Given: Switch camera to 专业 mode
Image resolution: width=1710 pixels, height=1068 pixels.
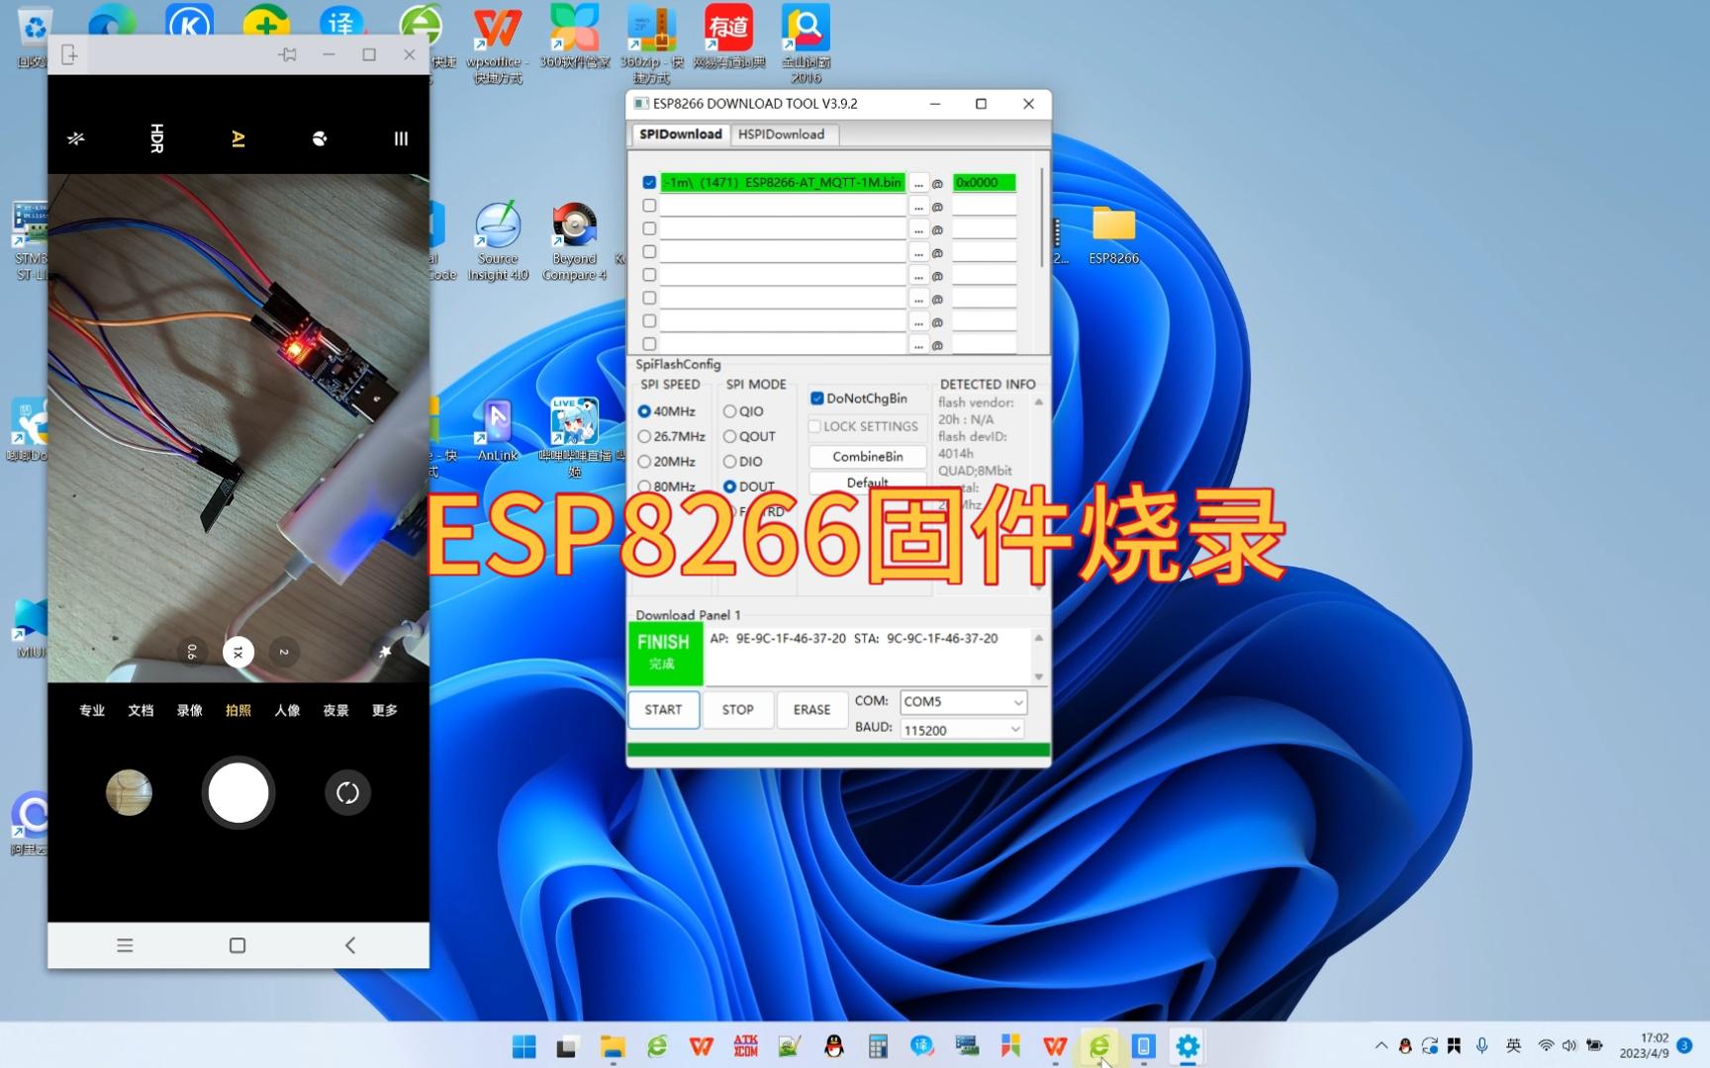Looking at the screenshot, I should point(92,710).
